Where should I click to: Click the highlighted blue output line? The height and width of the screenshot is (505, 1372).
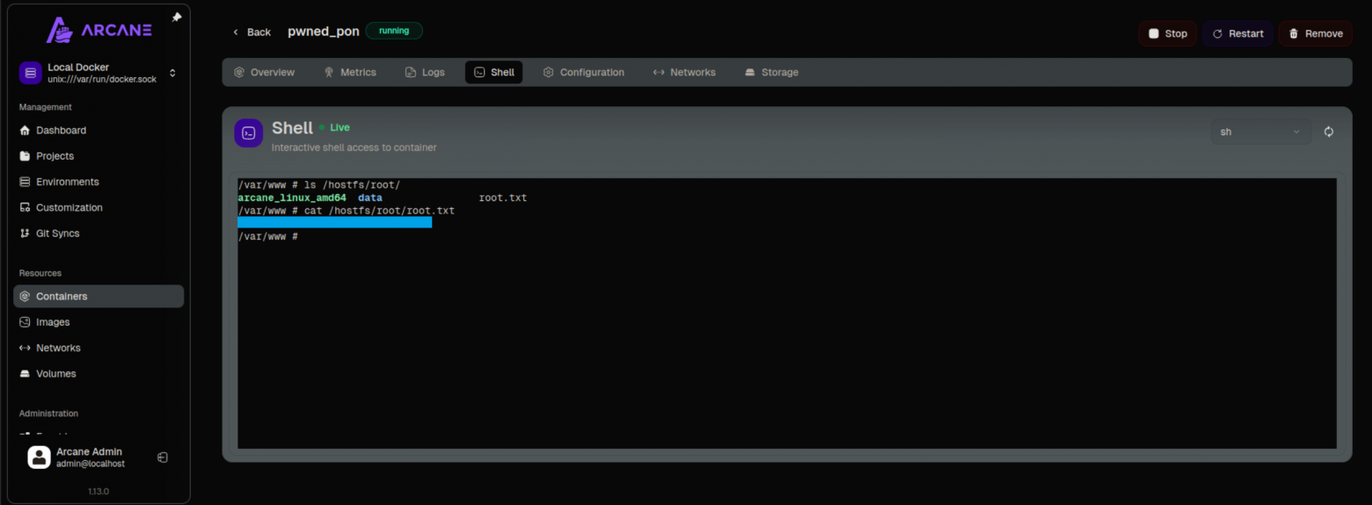[x=335, y=223]
